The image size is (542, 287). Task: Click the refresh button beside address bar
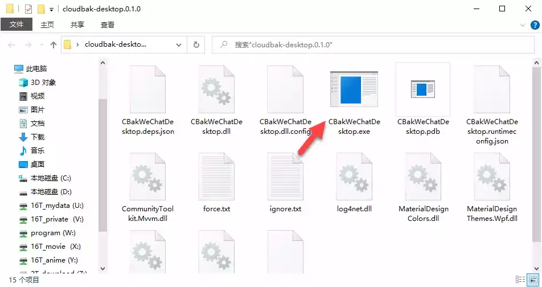coord(196,44)
